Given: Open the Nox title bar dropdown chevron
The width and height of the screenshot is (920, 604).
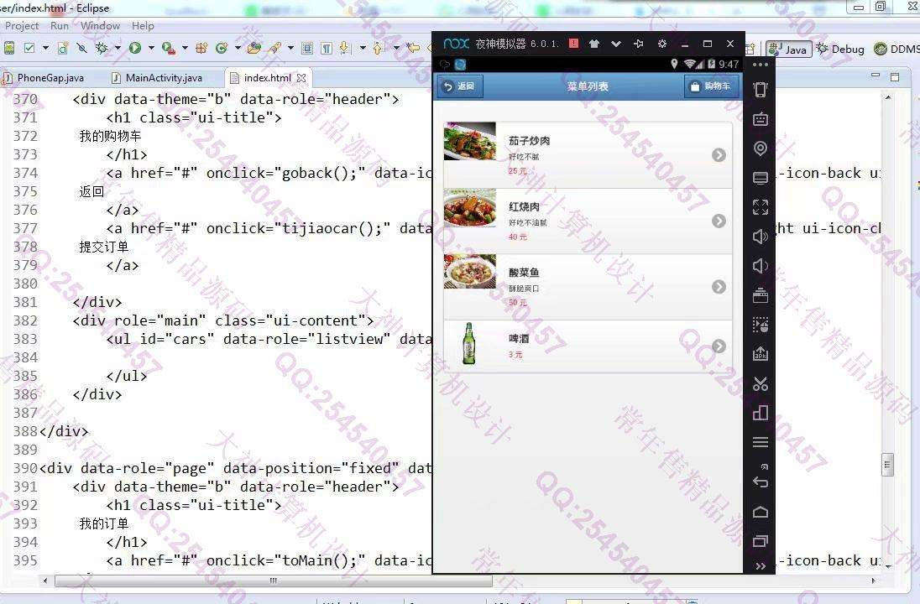Looking at the screenshot, I should pos(616,44).
